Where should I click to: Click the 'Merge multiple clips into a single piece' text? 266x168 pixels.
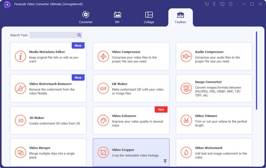(52, 156)
